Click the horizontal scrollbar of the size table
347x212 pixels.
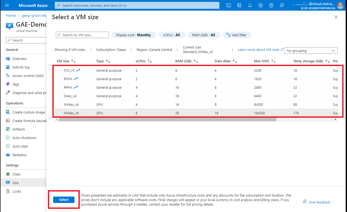coord(168,120)
